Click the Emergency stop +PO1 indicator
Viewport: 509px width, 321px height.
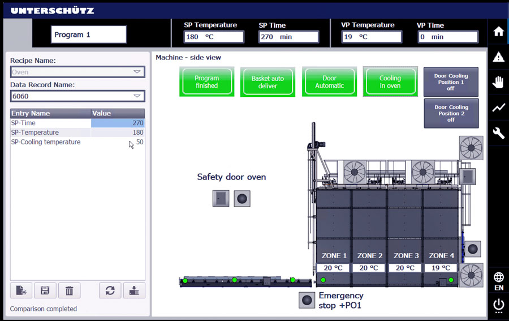pyautogui.click(x=307, y=300)
